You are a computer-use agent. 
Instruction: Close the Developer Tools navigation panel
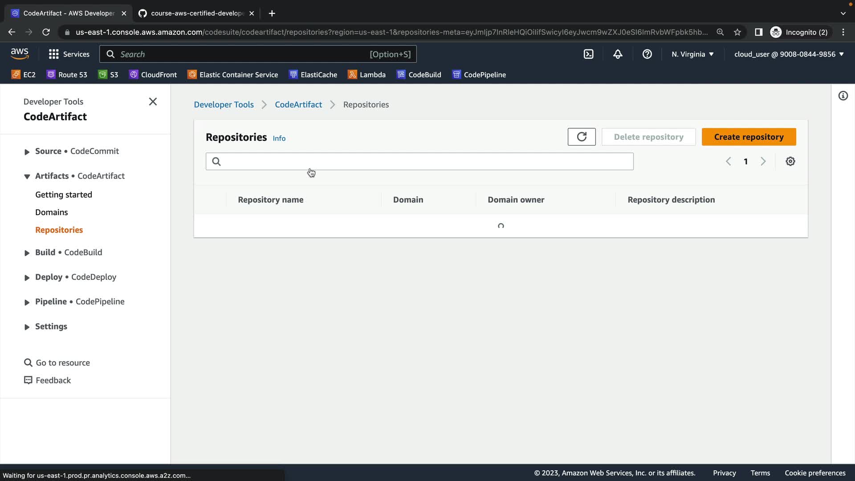[x=153, y=102]
